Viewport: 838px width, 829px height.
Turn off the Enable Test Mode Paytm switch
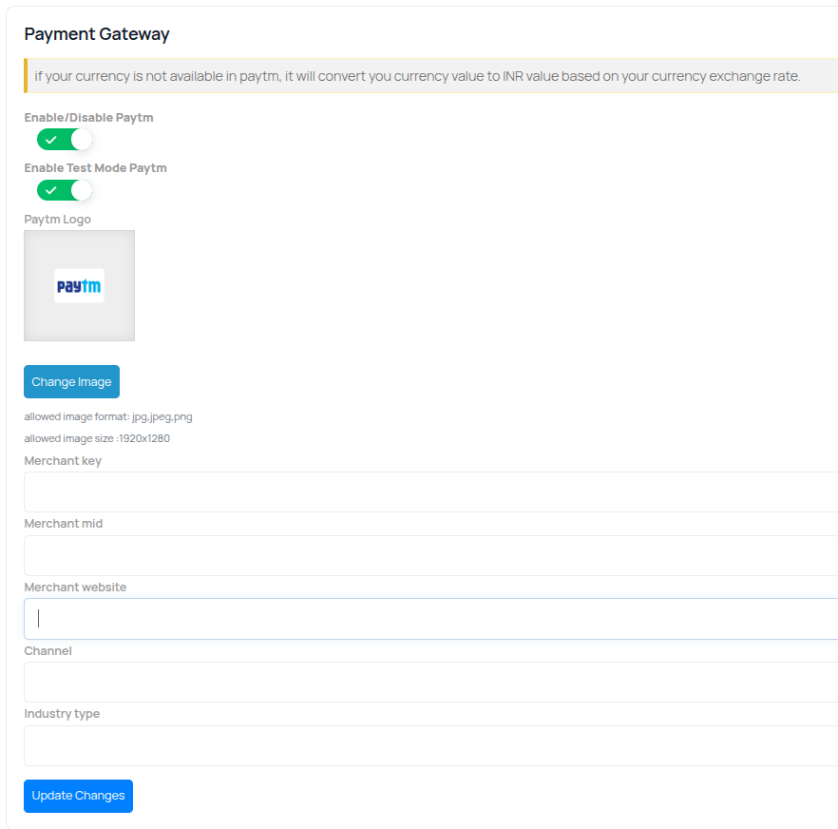65,190
